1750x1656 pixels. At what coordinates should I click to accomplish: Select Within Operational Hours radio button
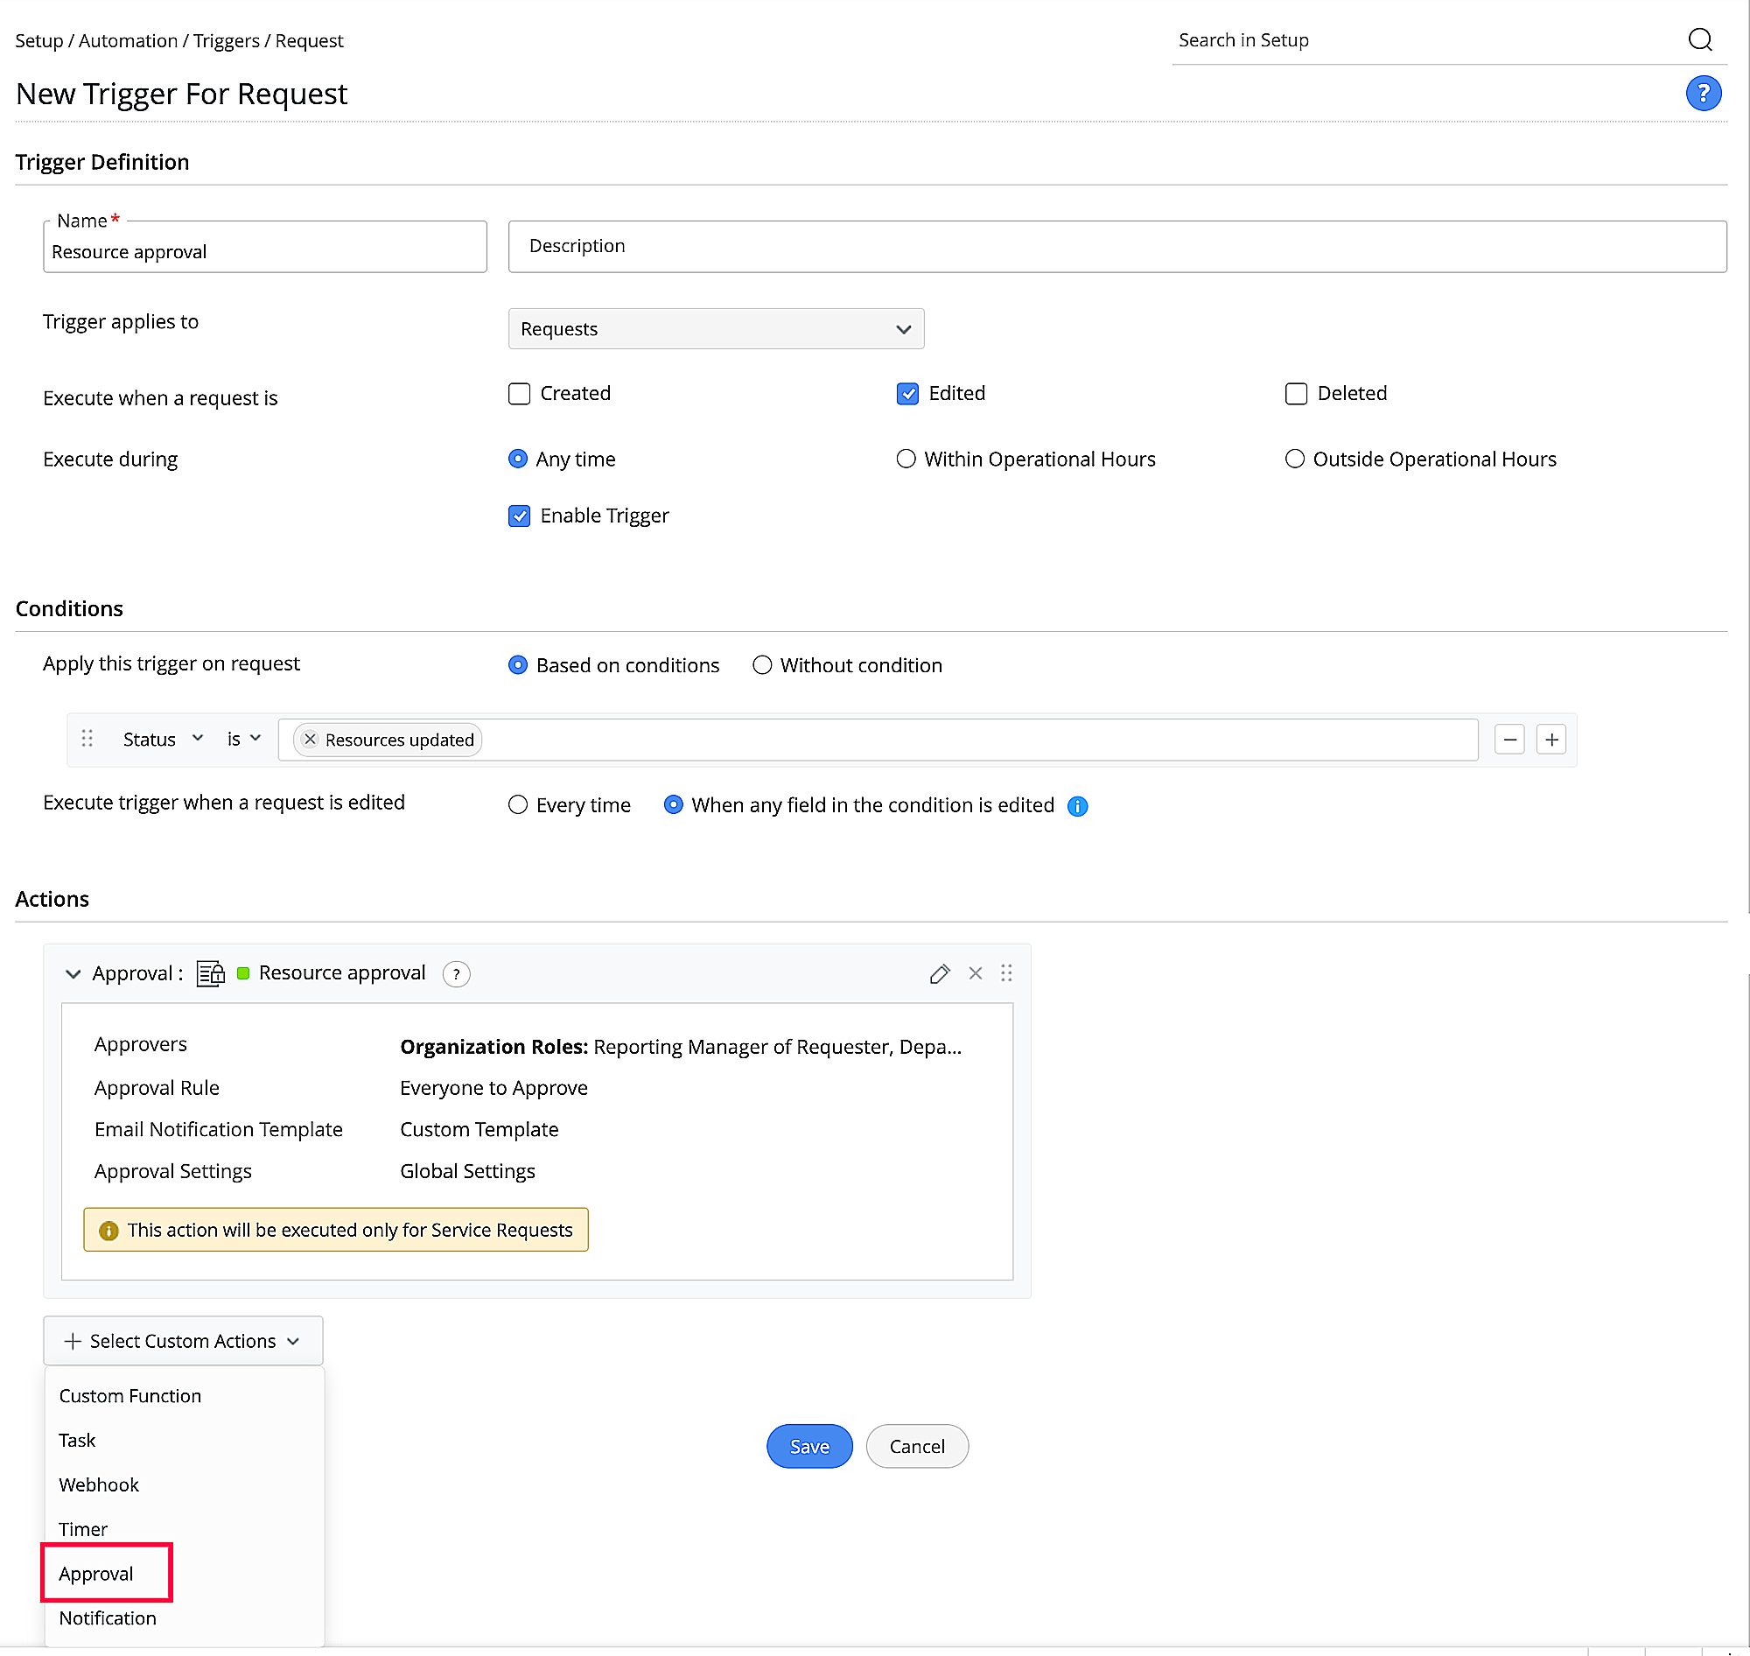coord(906,459)
